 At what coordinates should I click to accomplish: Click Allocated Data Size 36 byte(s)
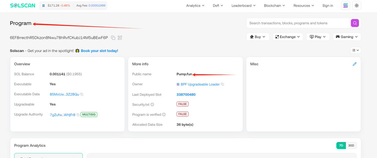(185, 125)
